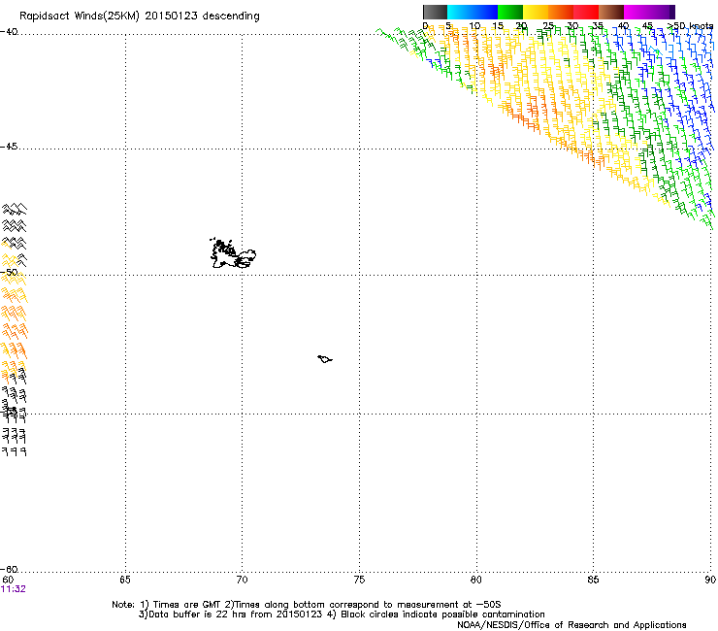Click the gray 0-5 knots color segment
Image resolution: width=718 pixels, height=631 pixels.
(x=435, y=12)
